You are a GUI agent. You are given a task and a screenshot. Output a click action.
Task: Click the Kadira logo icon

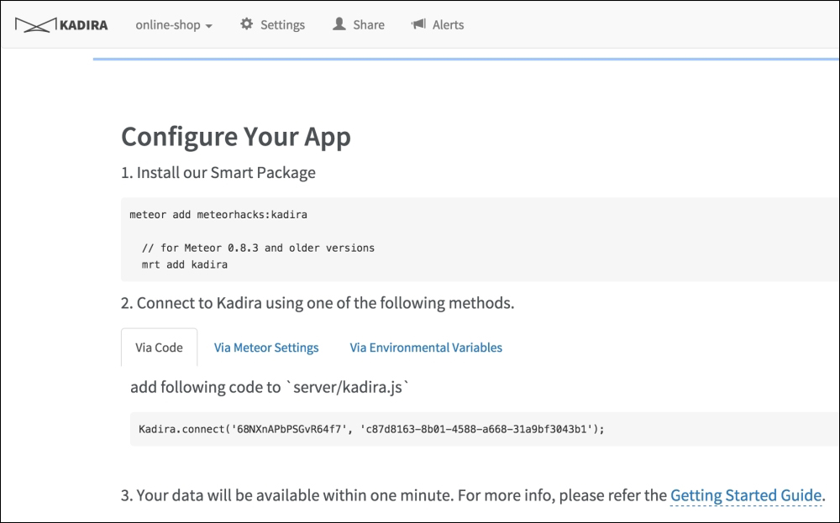pyautogui.click(x=35, y=24)
